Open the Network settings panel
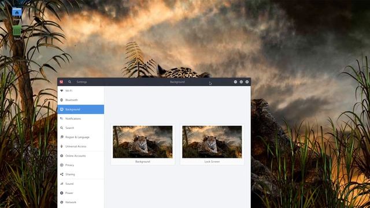Viewport: 370px width, 208px height. 81,202
